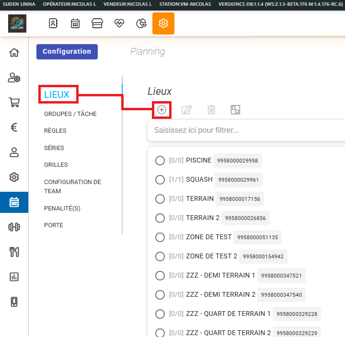Click the Planning tab label
345x337 pixels.
pyautogui.click(x=148, y=51)
